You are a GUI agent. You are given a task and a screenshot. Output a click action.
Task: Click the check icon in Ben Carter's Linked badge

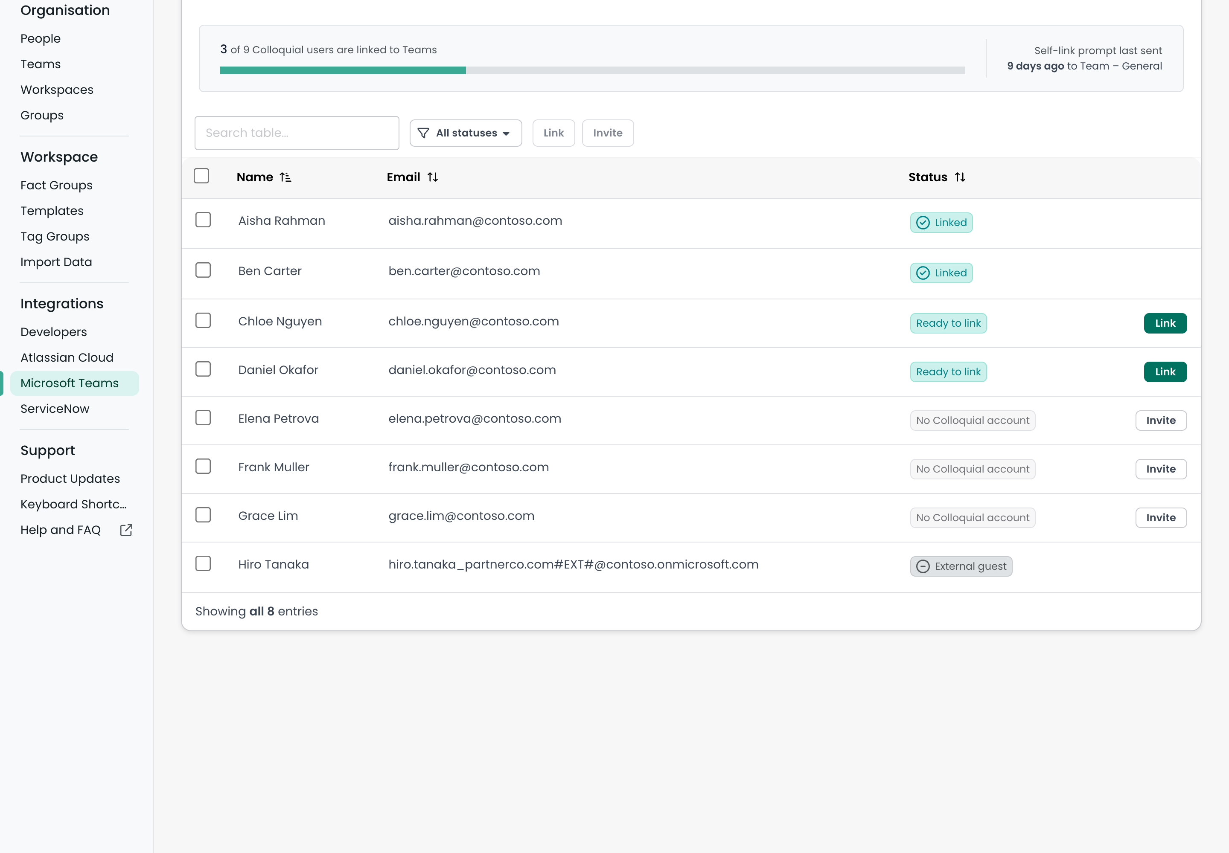coord(923,273)
